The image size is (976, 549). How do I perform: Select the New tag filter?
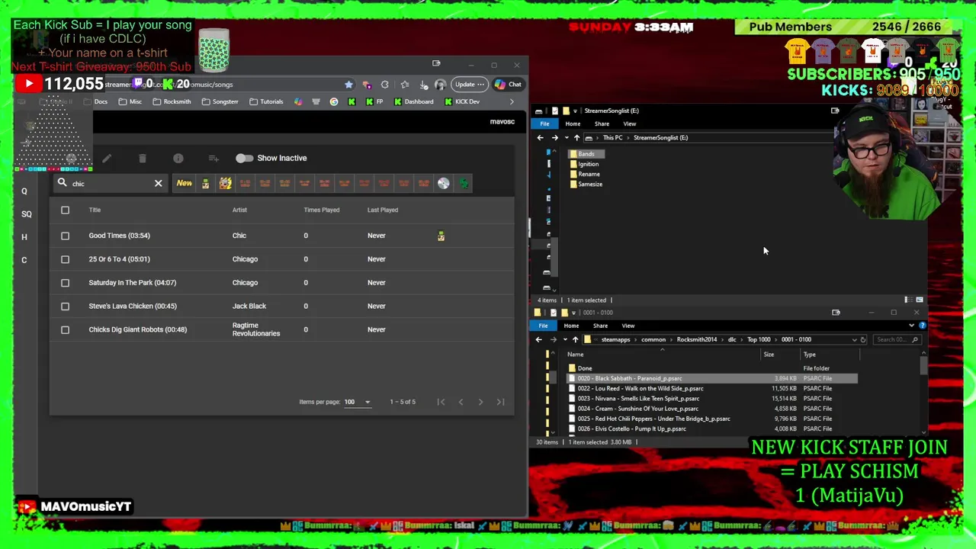[x=185, y=183]
